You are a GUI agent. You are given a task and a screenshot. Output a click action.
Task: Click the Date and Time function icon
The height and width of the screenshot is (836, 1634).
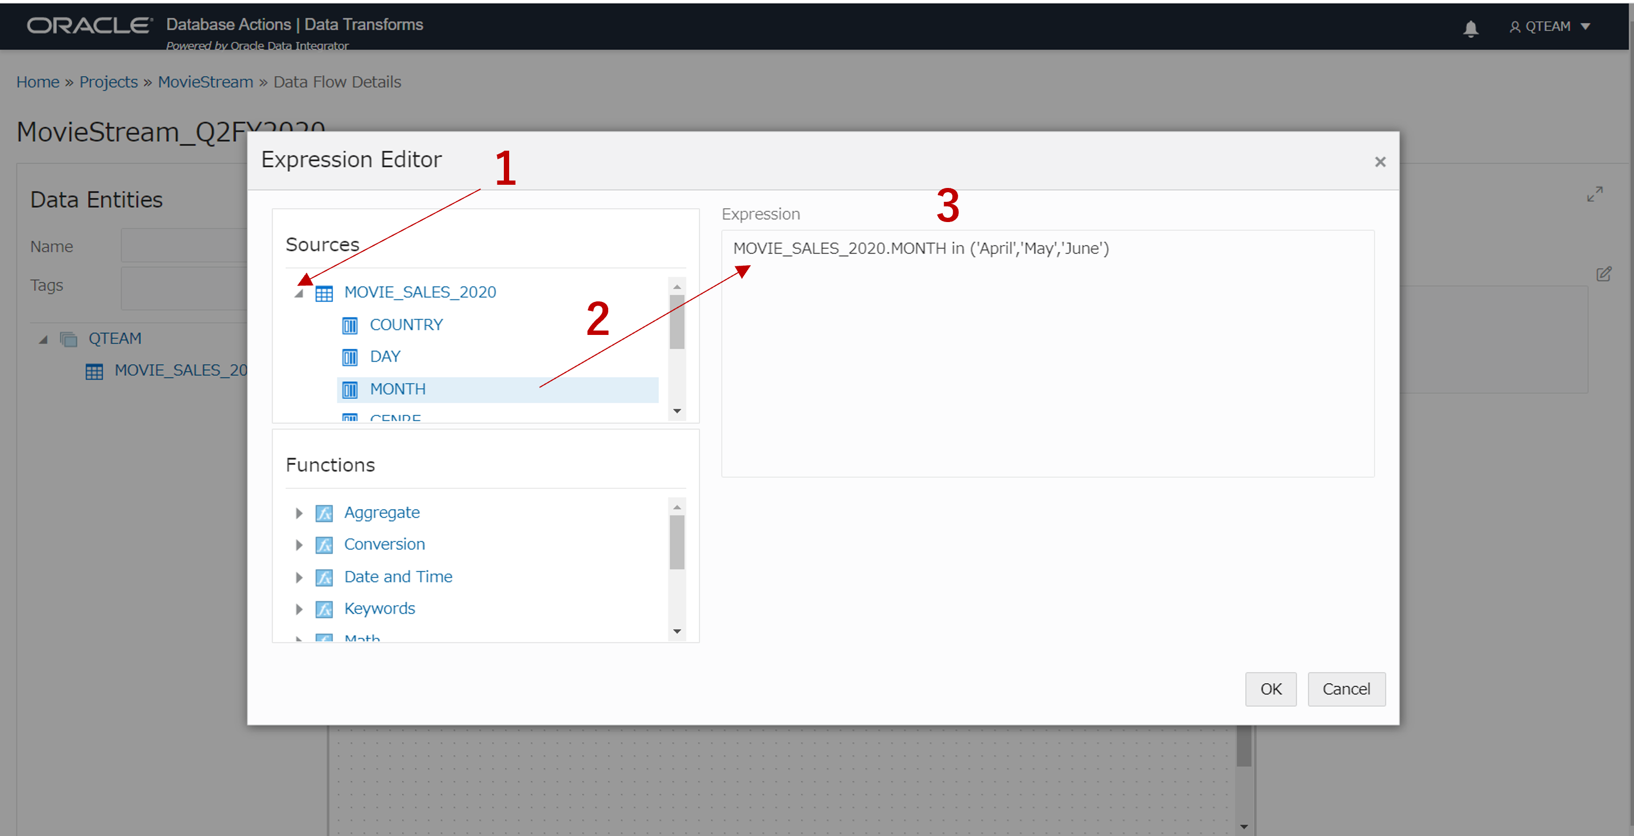coord(324,577)
